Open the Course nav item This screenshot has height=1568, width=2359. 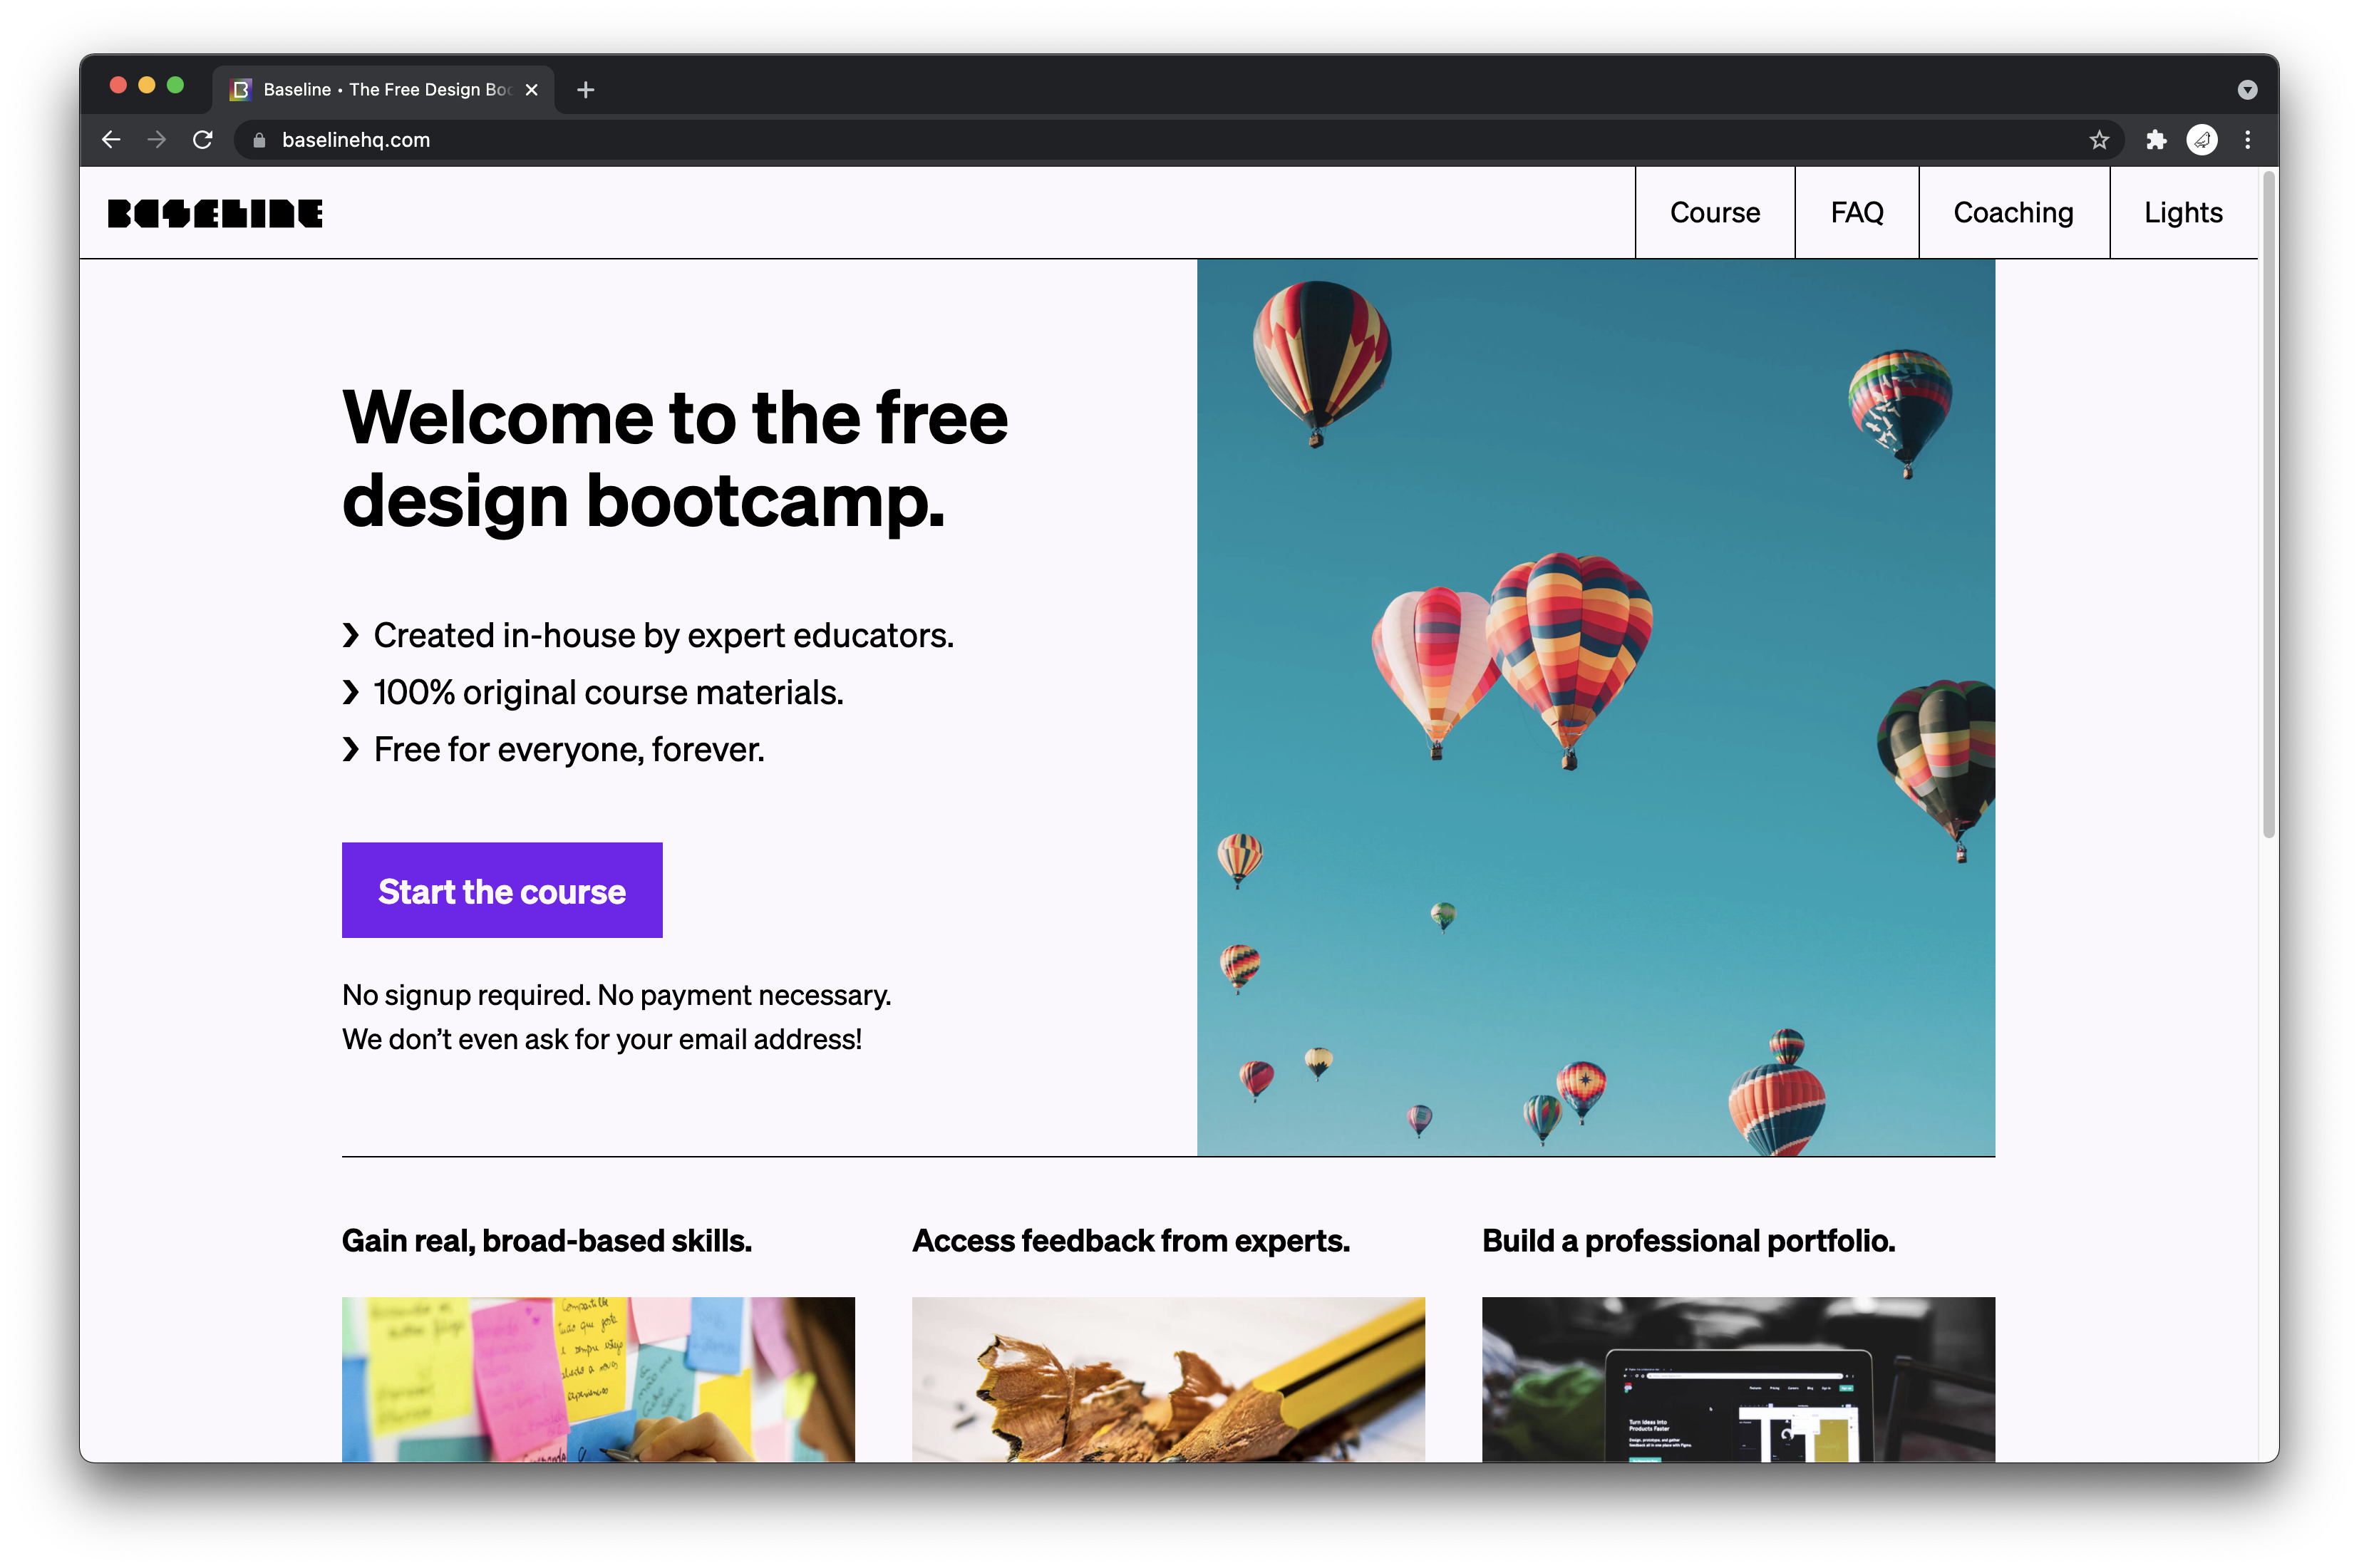pyautogui.click(x=1715, y=213)
